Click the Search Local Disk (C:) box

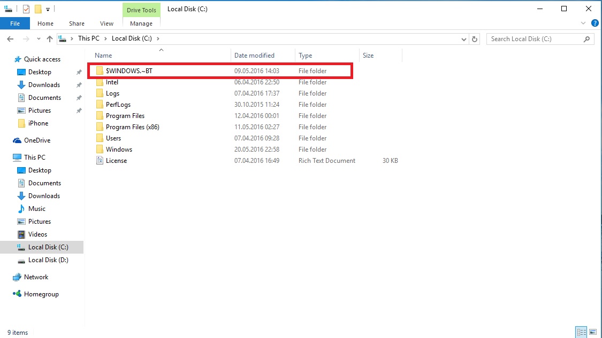(x=535, y=39)
